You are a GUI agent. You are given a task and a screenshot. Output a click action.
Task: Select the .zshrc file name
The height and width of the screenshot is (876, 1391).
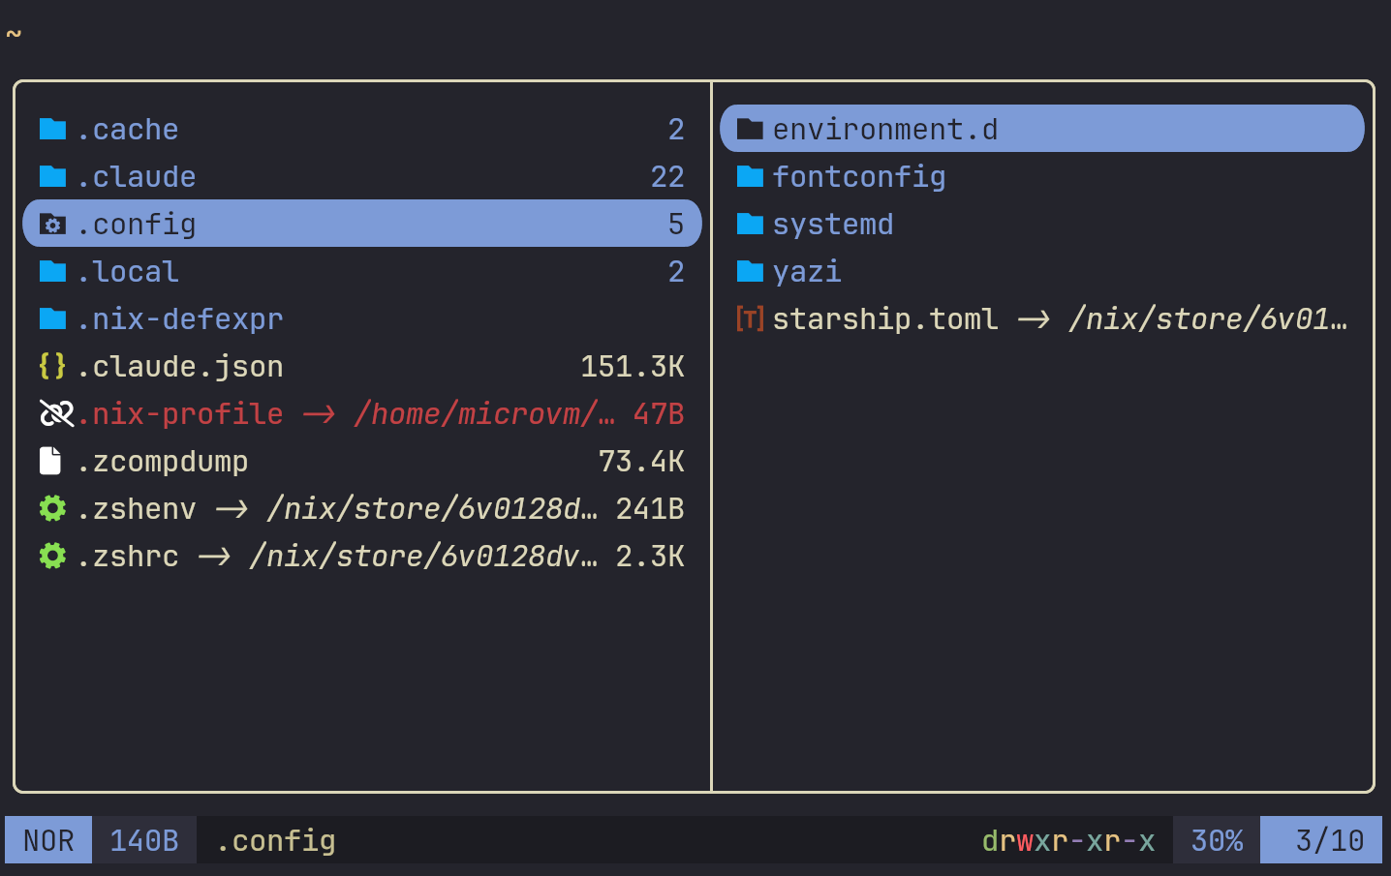(127, 557)
